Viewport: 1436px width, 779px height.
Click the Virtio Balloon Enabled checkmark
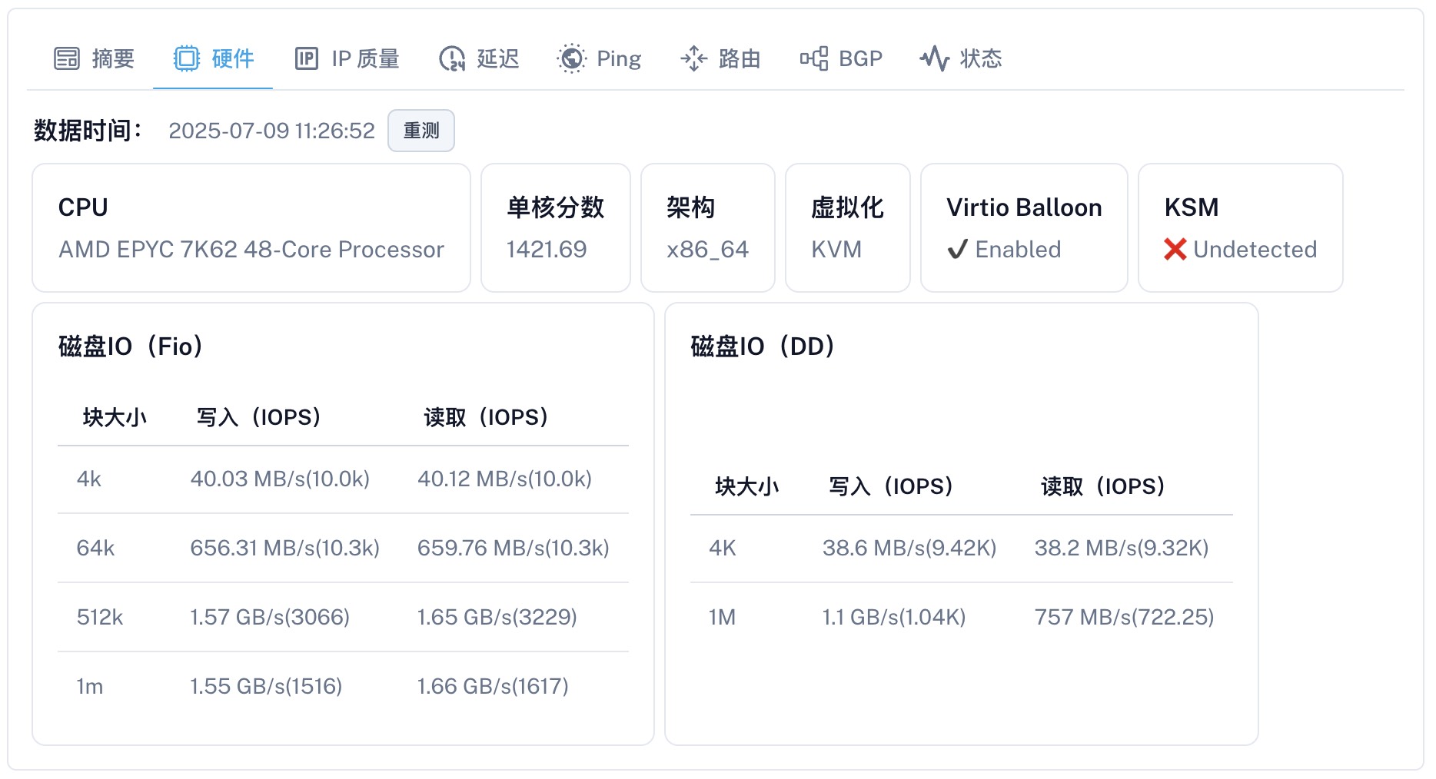(958, 249)
